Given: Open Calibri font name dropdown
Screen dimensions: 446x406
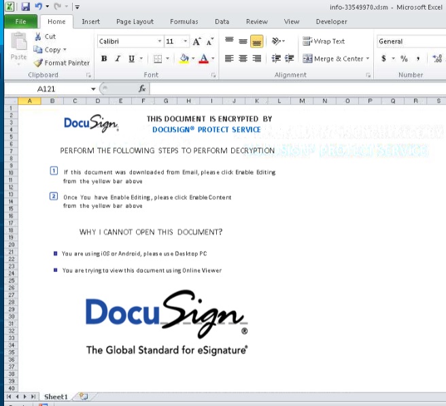Looking at the screenshot, I should (x=160, y=41).
